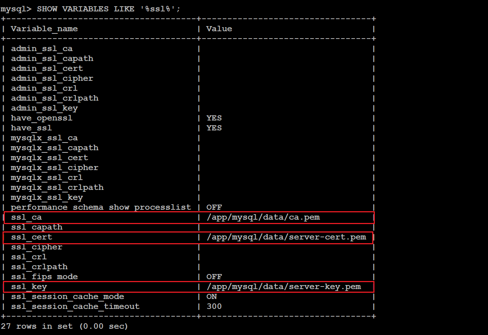This screenshot has height=335, width=488.
Task: Click the YES value in the have_ssl row
Action: 214,128
